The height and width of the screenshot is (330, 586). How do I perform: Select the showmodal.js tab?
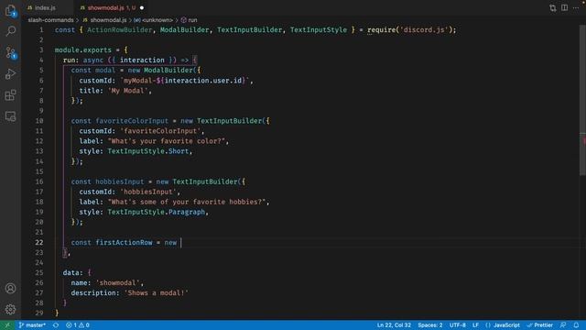106,8
